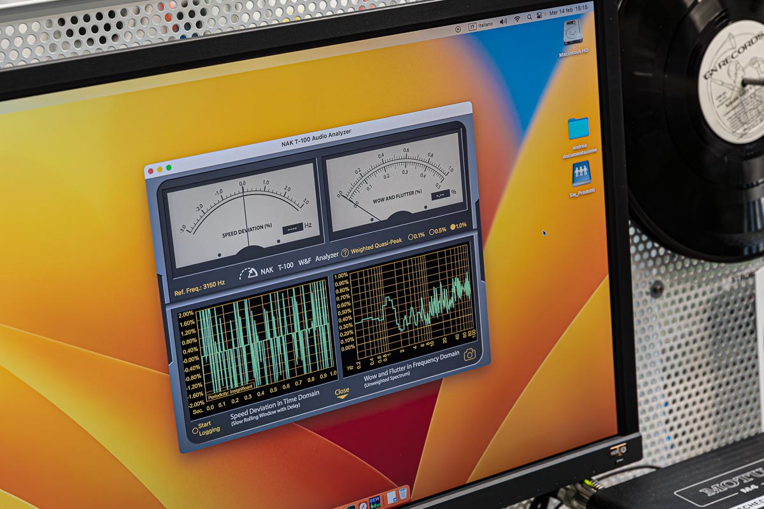Open the Macintosh HD desktop icon
The image size is (764, 509).
click(572, 32)
